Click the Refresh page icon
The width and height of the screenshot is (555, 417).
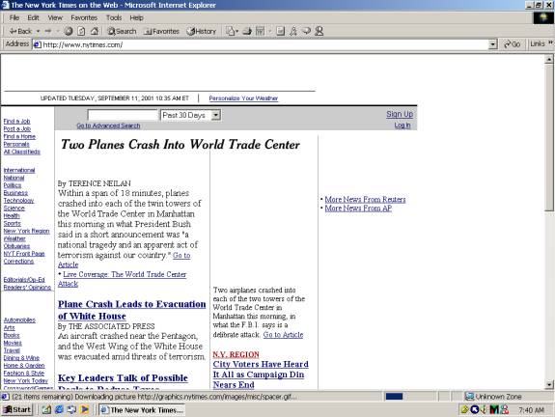click(81, 31)
